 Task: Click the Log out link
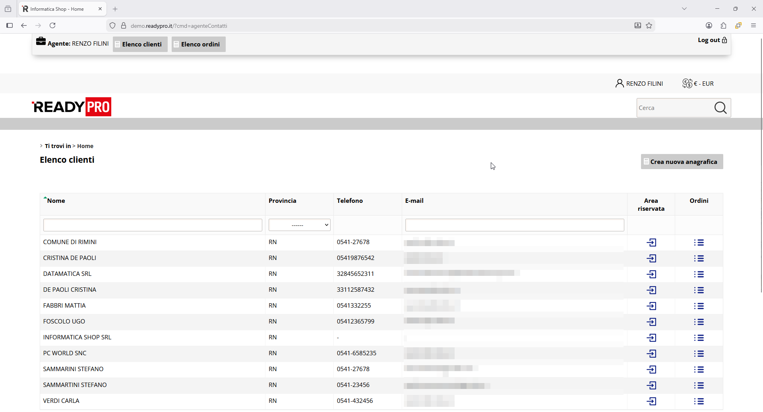[713, 40]
